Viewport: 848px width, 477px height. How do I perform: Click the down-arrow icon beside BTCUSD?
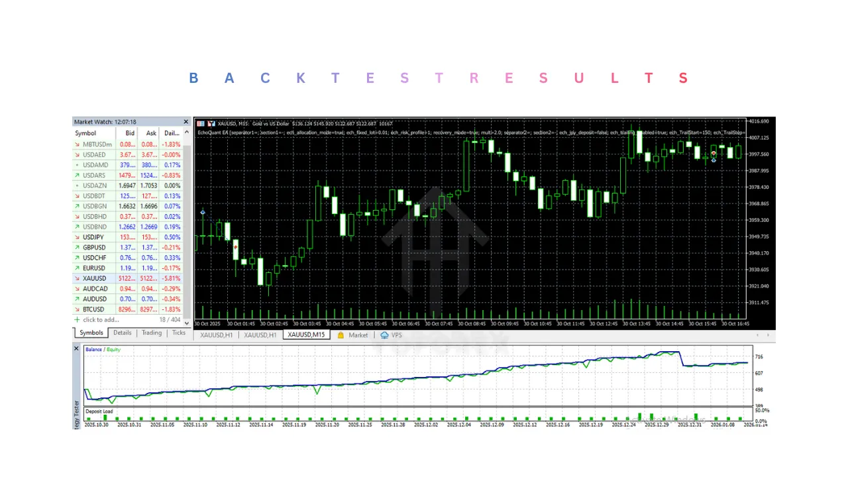click(77, 309)
